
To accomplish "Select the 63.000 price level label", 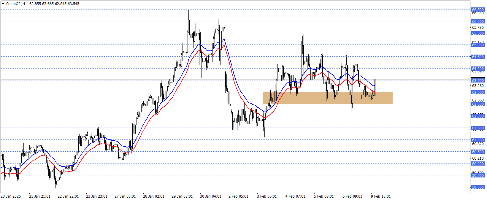I will click(478, 93).
